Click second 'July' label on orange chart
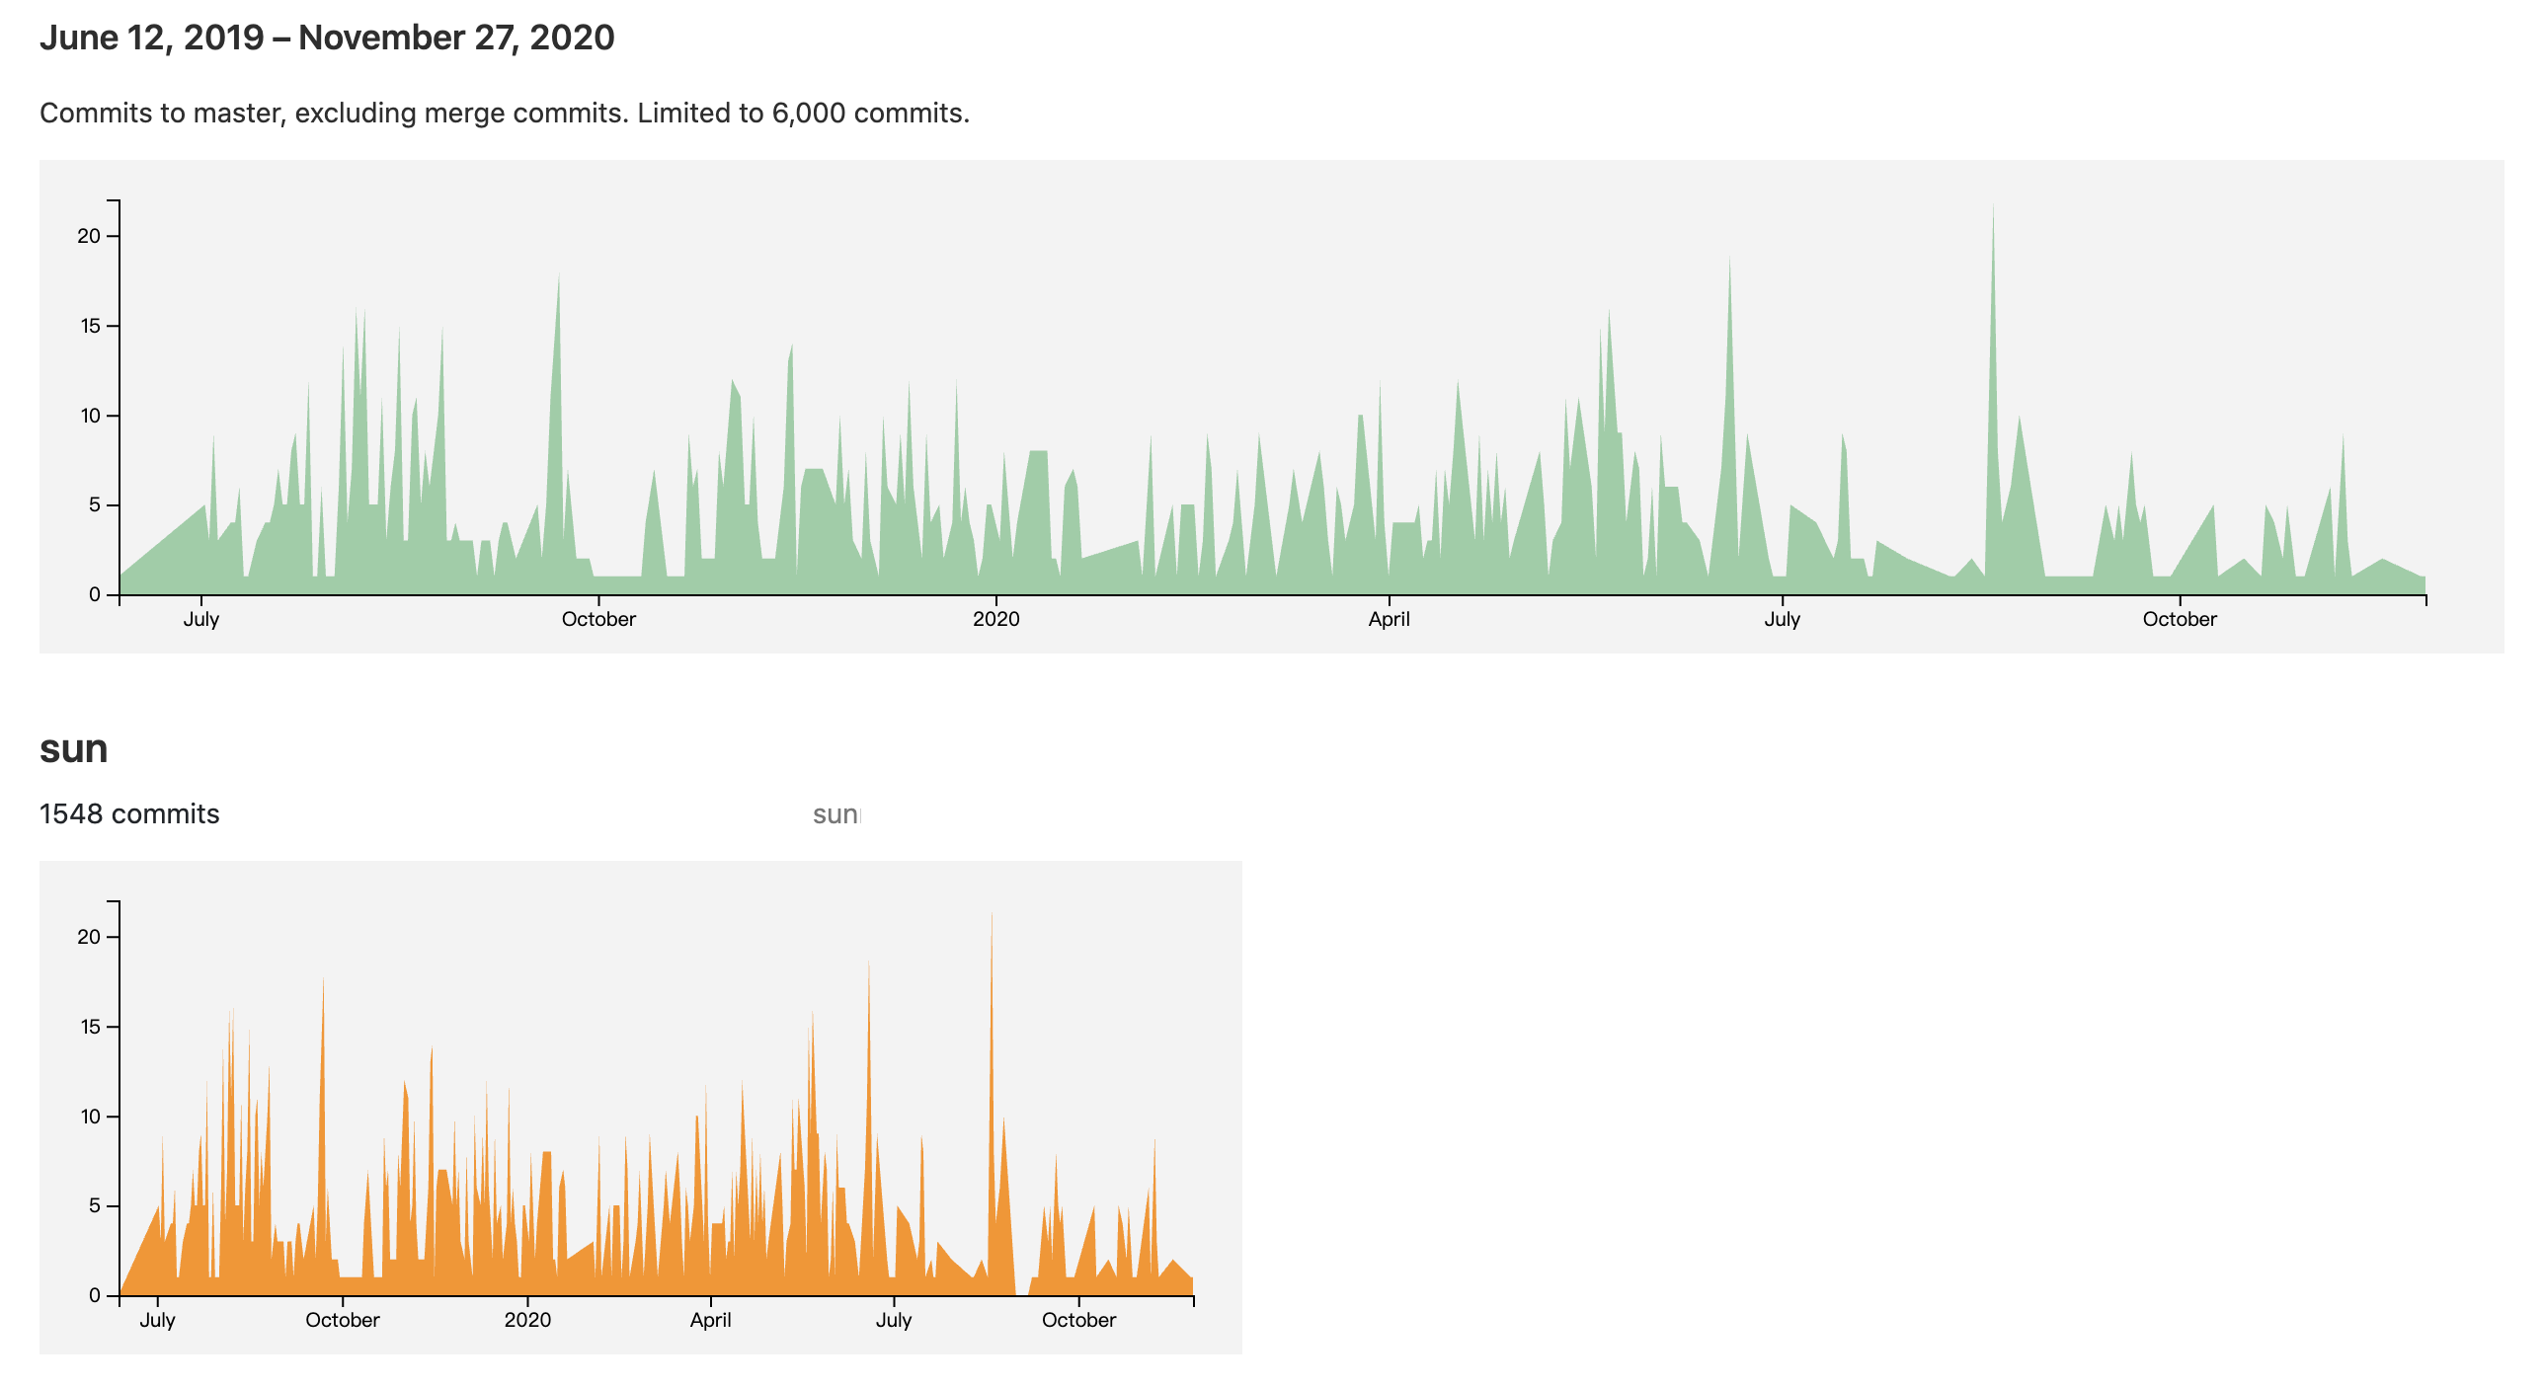 pyautogui.click(x=893, y=1320)
